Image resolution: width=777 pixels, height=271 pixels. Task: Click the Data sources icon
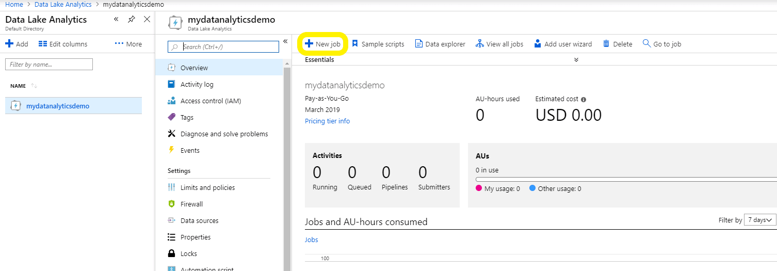[172, 220]
